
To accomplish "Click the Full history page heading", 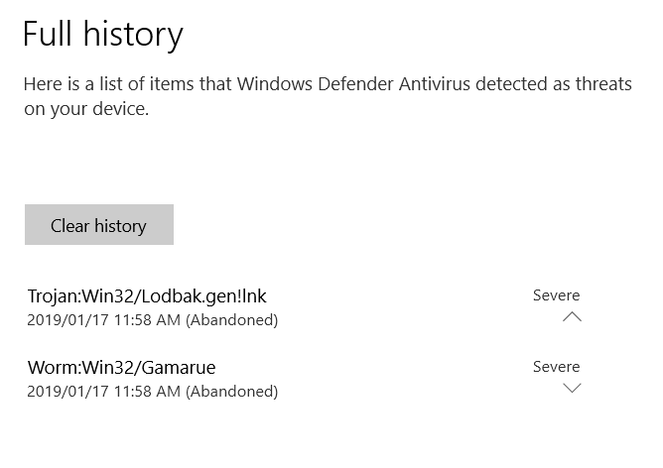I will pyautogui.click(x=103, y=35).
